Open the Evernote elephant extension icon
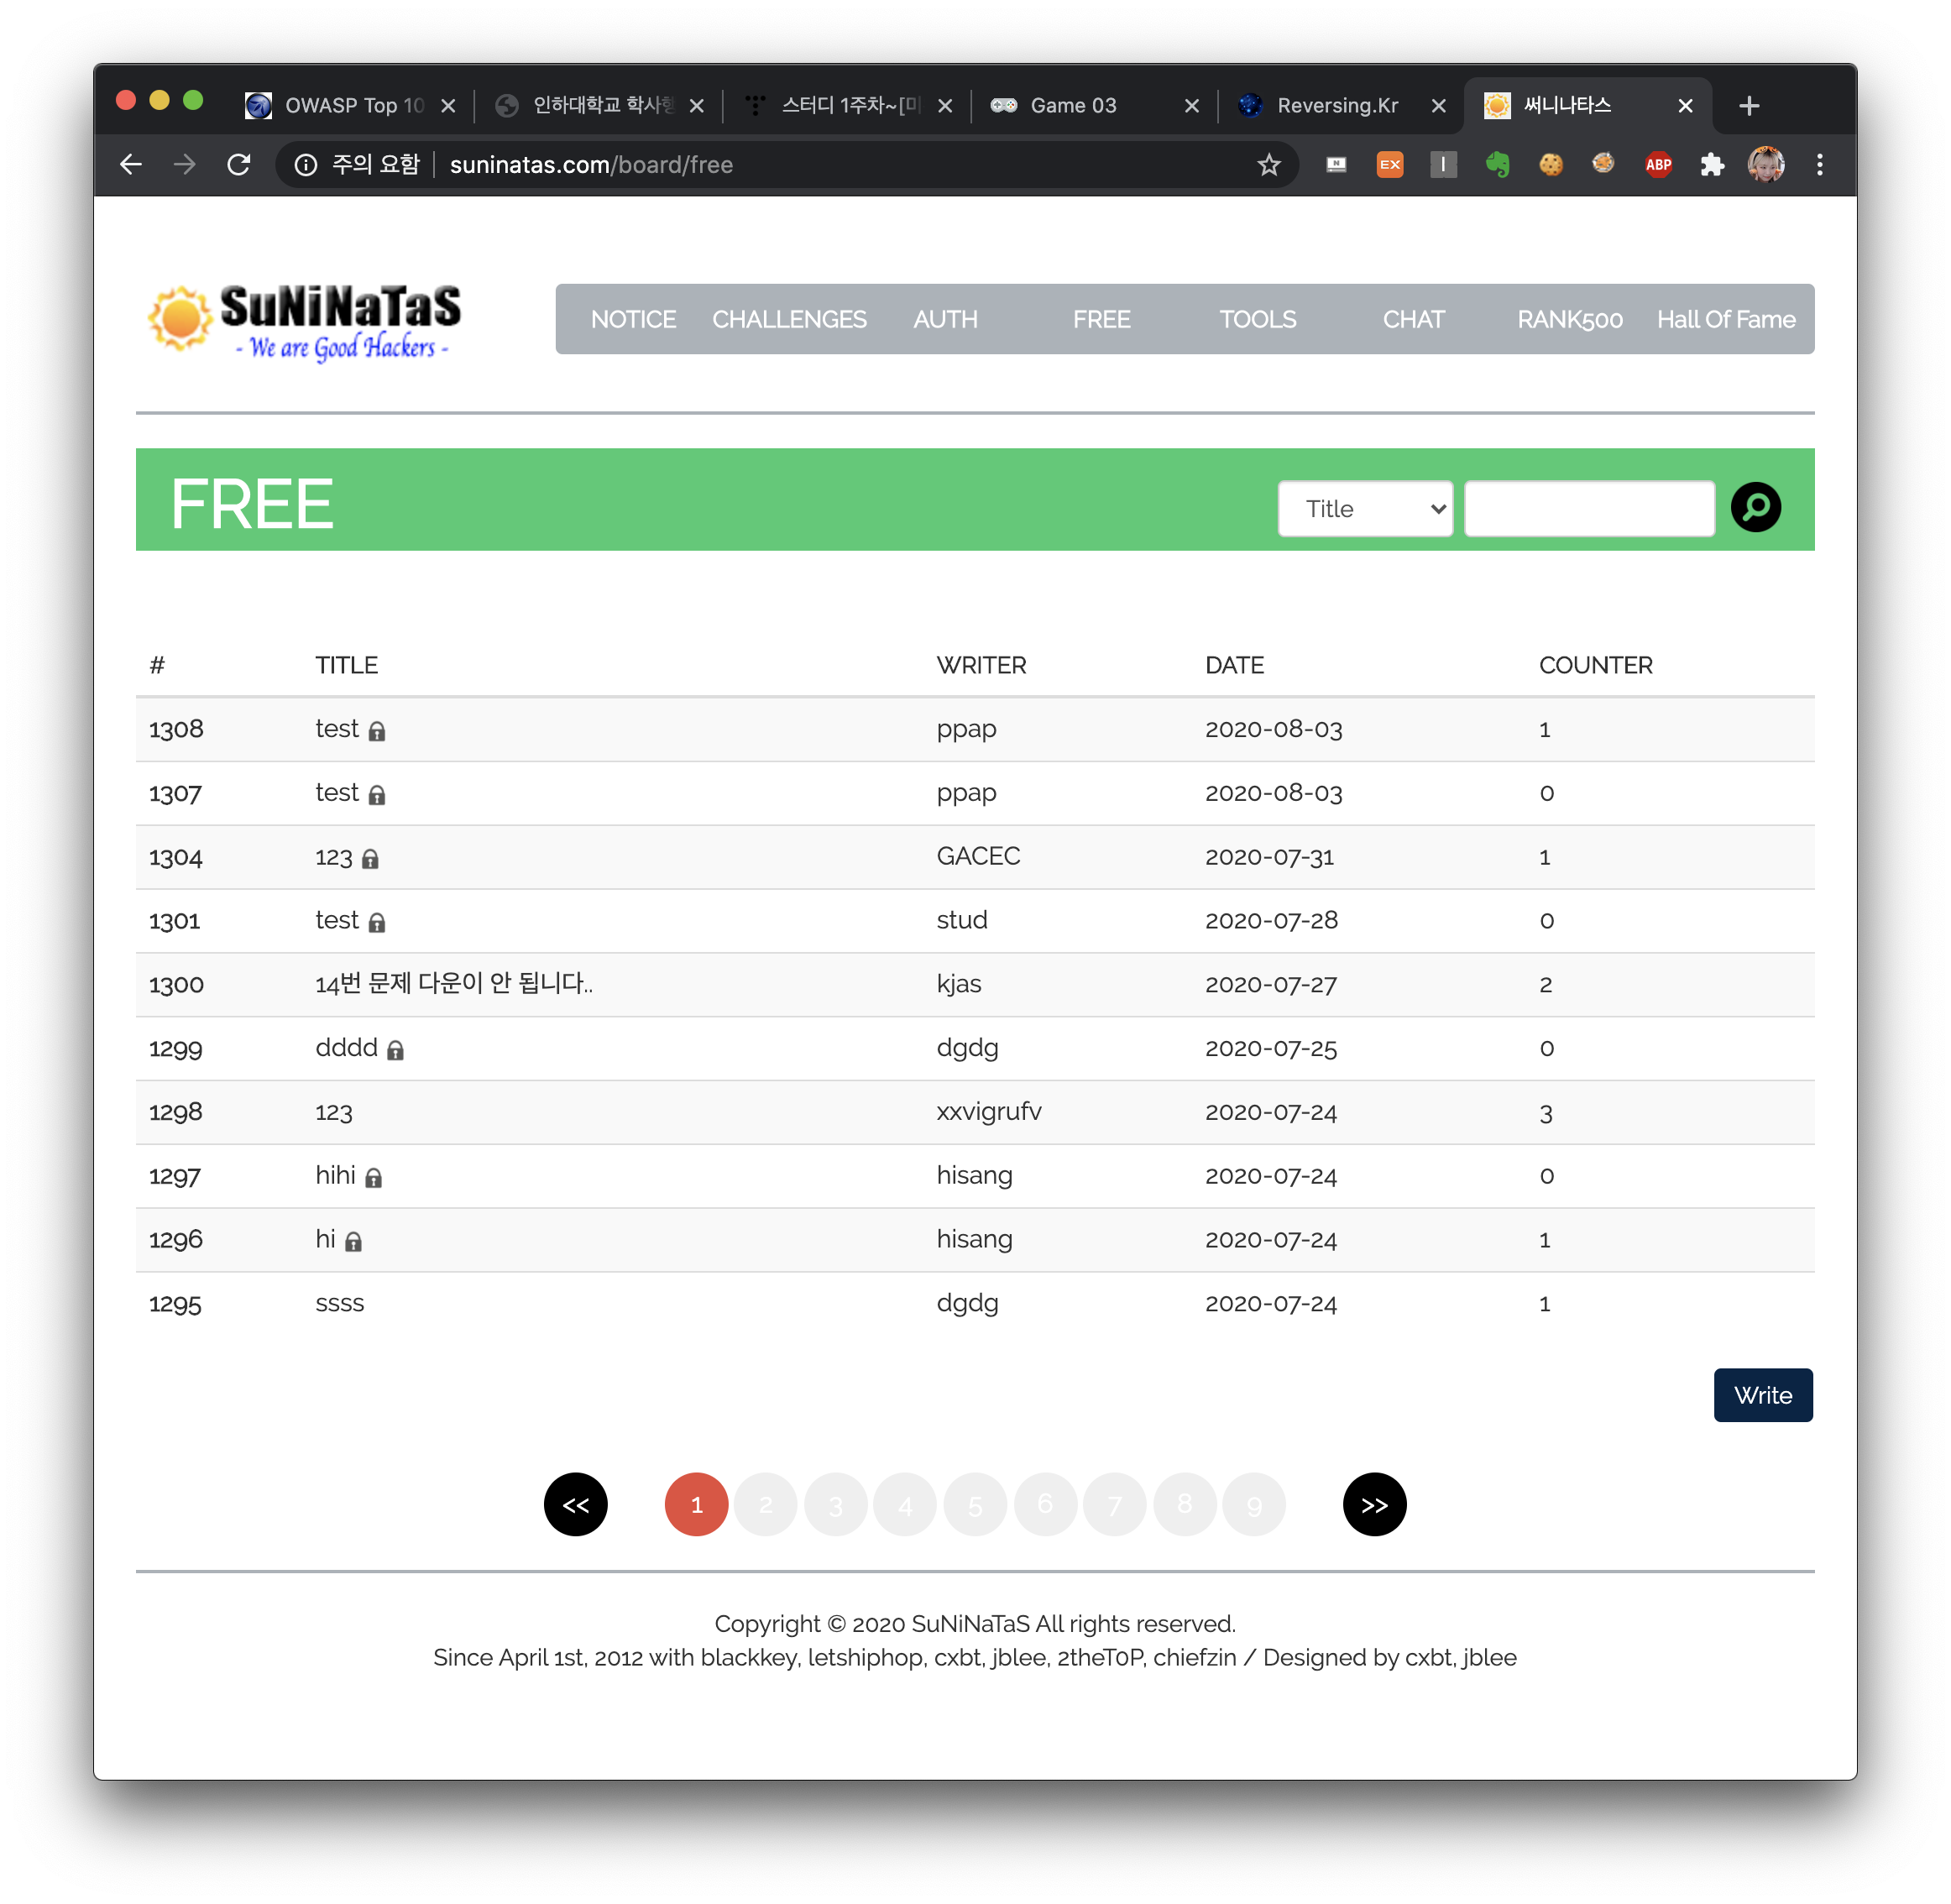The height and width of the screenshot is (1904, 1951). coord(1497,165)
